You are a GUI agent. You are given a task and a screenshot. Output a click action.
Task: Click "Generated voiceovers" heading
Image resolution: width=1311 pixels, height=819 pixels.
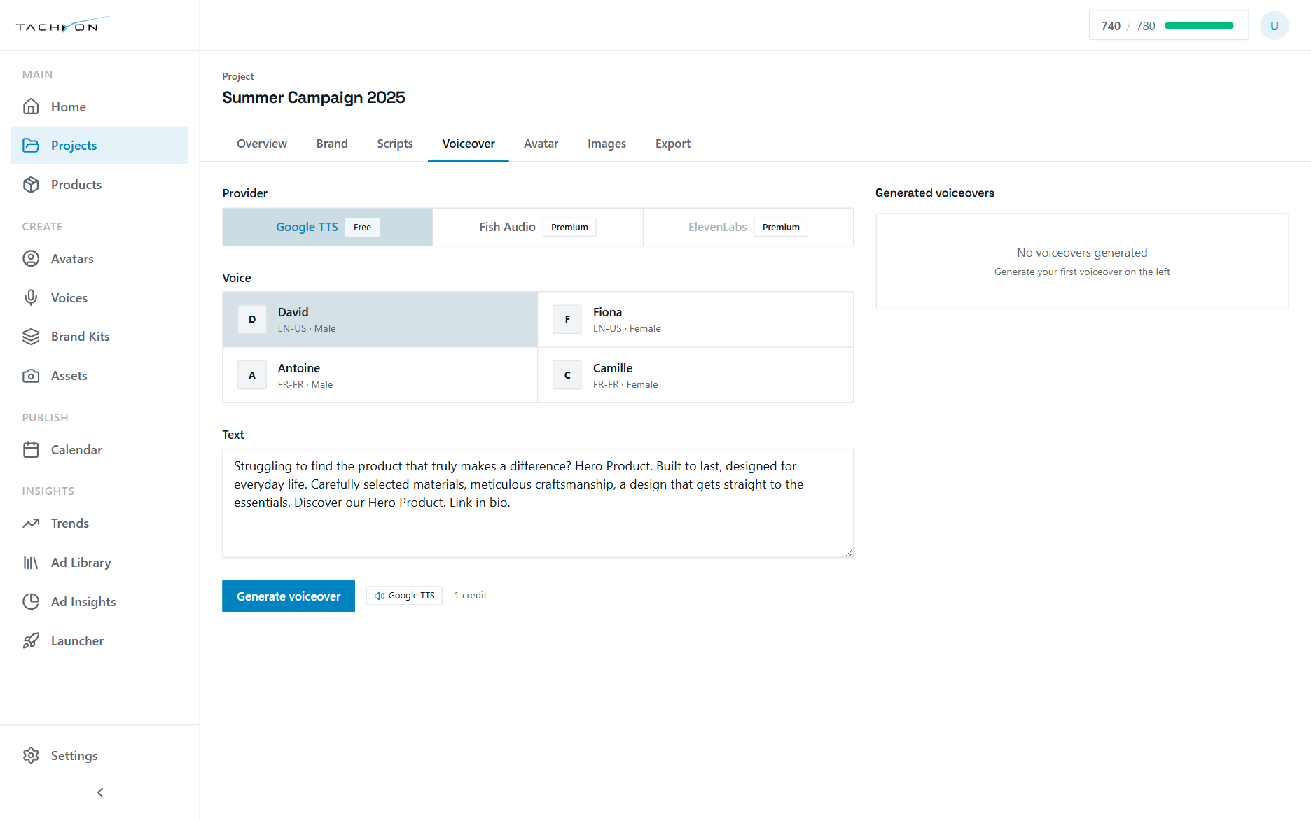(x=935, y=192)
